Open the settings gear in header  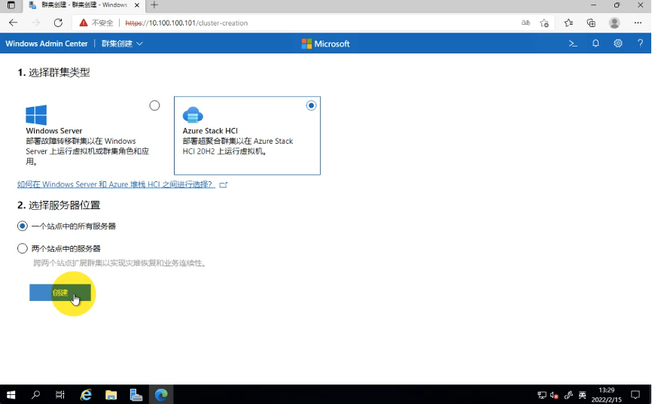(618, 43)
